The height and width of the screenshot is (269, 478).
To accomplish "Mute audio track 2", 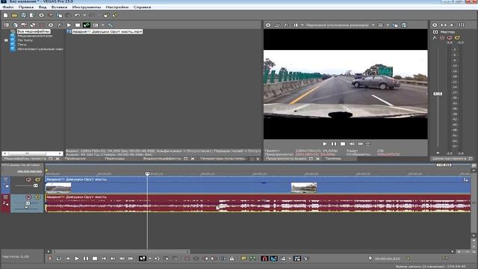I will pyautogui.click(x=28, y=197).
